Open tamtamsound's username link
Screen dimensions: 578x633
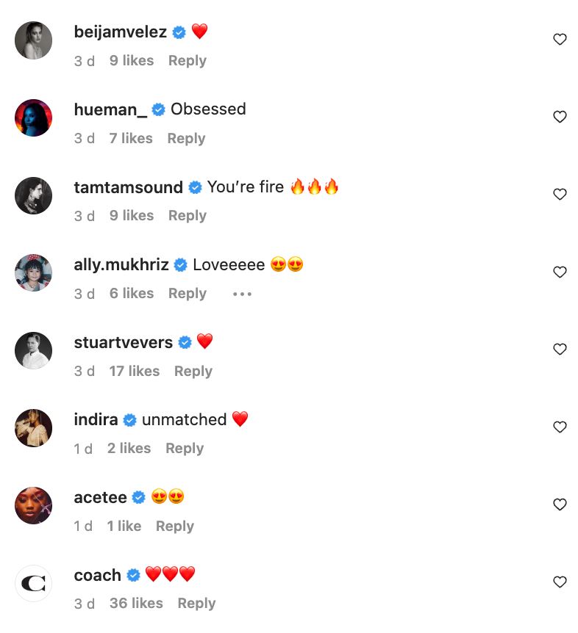(128, 187)
